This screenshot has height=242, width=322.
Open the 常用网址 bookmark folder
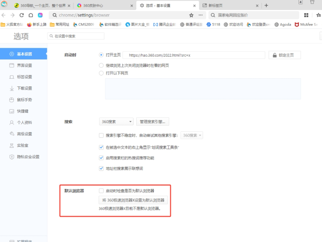60,24
